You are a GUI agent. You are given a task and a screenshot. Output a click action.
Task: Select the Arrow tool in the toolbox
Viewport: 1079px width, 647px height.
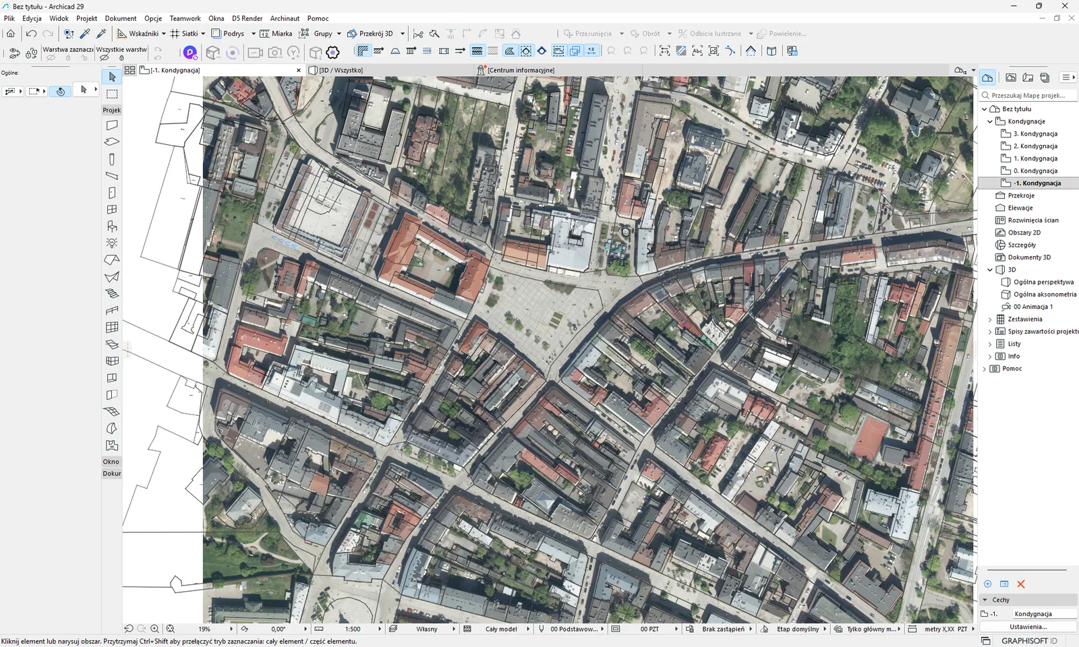pyautogui.click(x=112, y=77)
